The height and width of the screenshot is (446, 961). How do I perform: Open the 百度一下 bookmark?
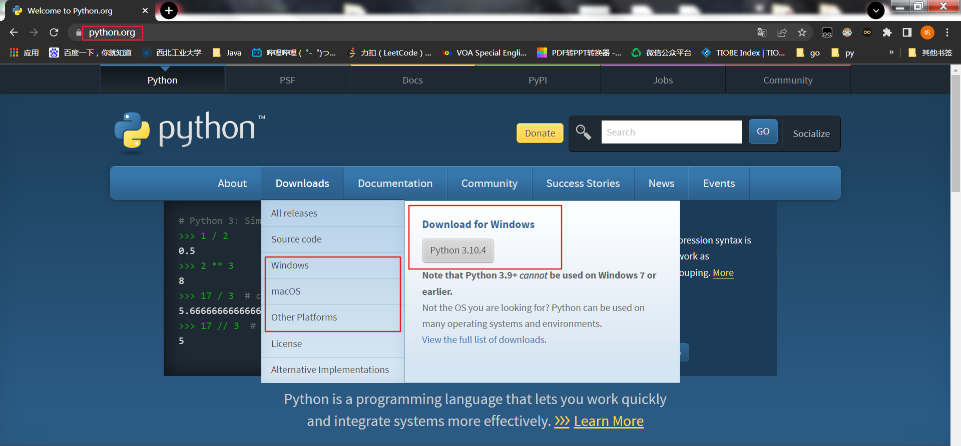91,52
